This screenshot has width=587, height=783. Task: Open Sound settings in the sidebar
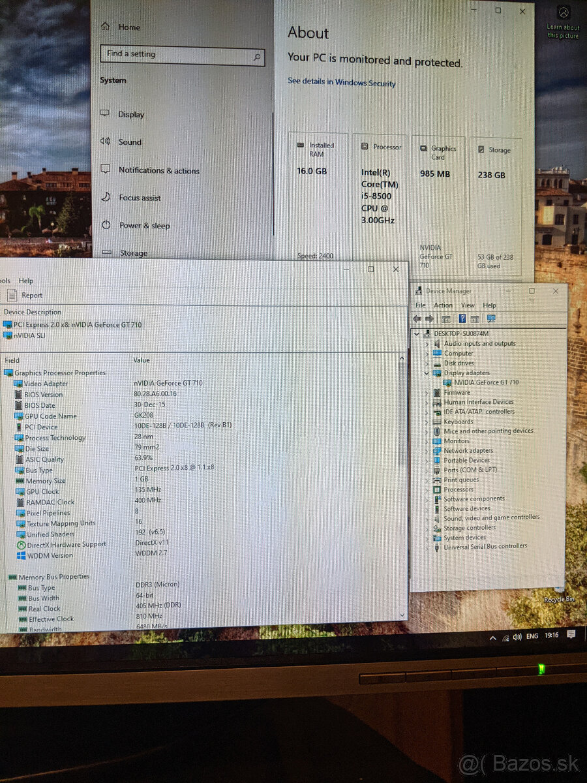coord(130,142)
